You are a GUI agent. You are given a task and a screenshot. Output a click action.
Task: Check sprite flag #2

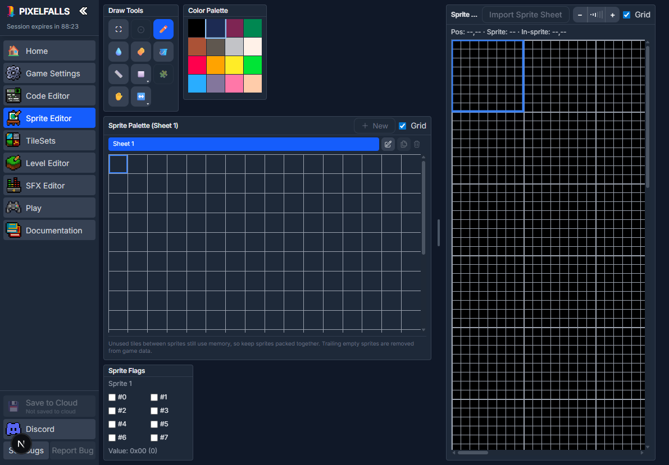112,411
